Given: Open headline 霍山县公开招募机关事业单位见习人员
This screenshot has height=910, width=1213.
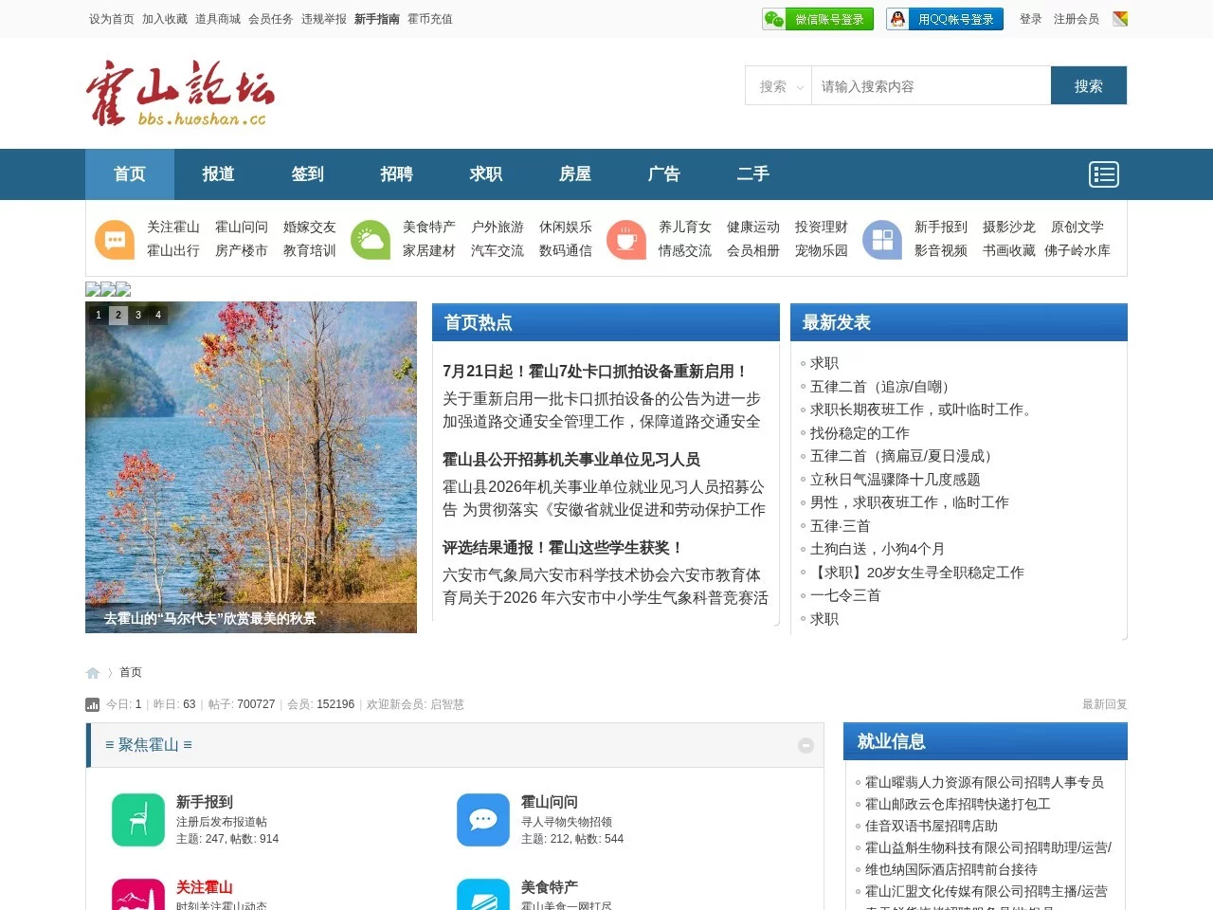Looking at the screenshot, I should point(571,460).
